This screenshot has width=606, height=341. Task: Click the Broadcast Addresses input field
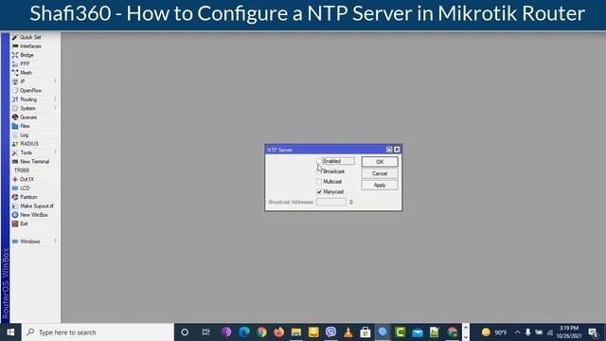click(331, 202)
